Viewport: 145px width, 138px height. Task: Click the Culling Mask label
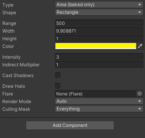[x=16, y=109]
